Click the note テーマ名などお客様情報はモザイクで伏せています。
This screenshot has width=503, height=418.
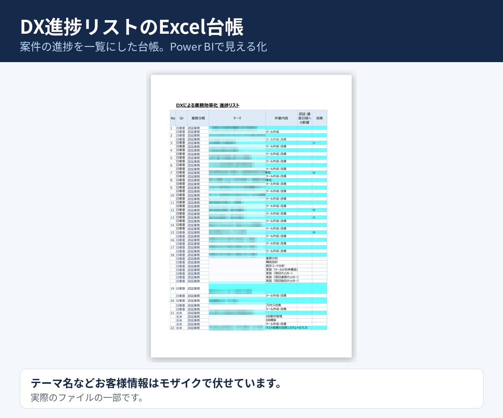pos(157,383)
